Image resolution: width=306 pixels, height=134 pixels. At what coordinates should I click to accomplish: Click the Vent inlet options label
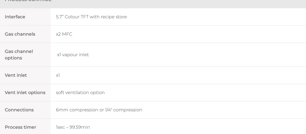[25, 92]
